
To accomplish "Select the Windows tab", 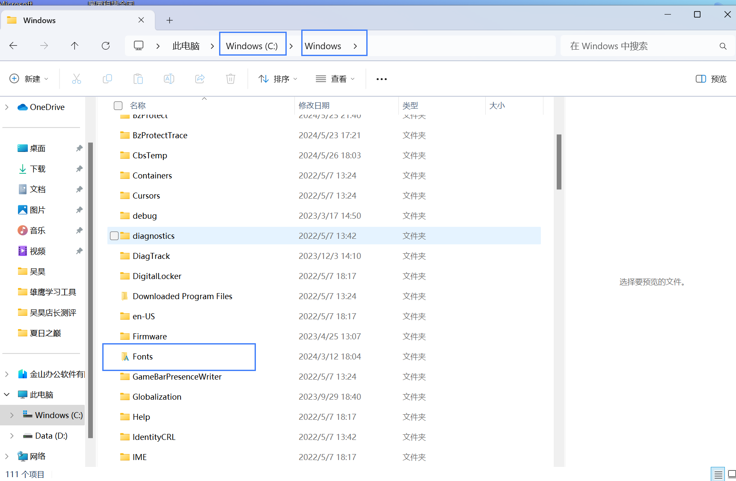I will tap(77, 20).
